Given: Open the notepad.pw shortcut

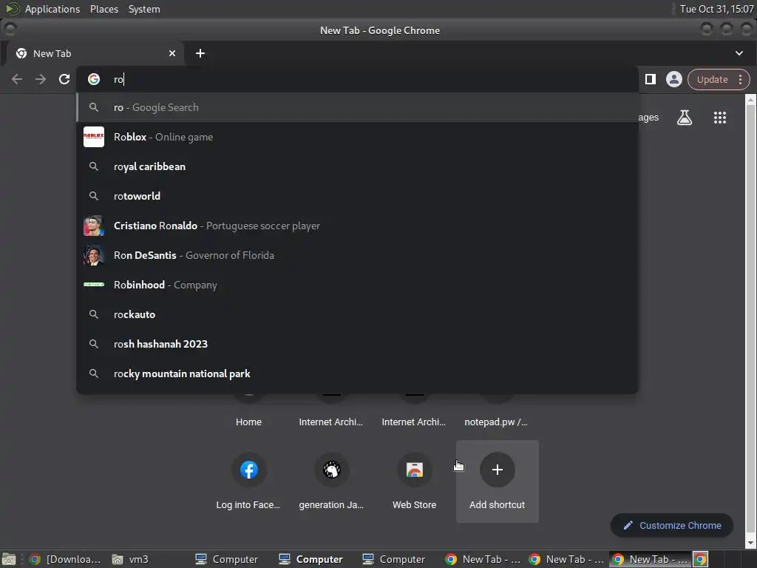Looking at the screenshot, I should click(496, 422).
